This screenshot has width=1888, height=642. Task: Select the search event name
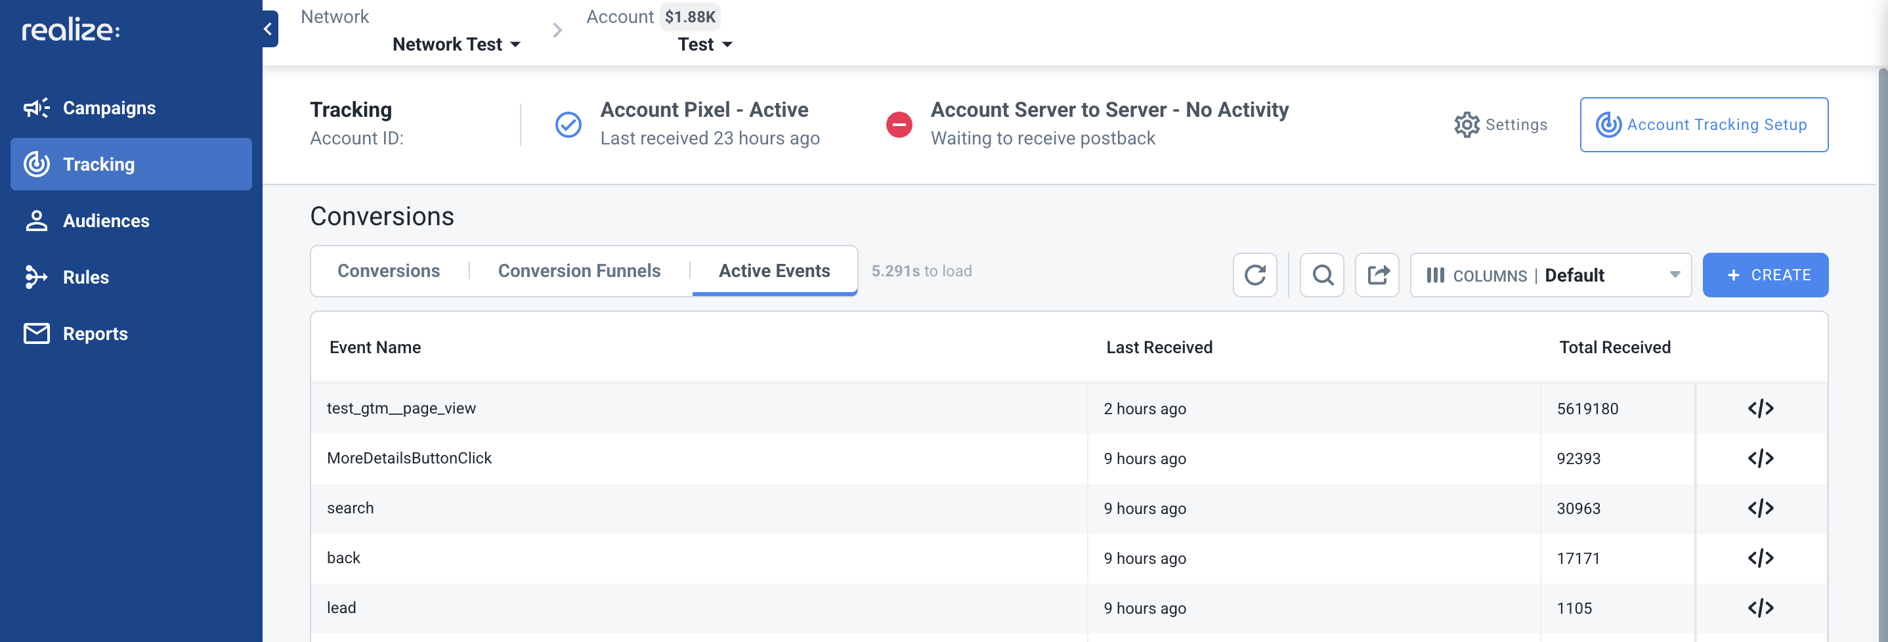[x=351, y=508]
